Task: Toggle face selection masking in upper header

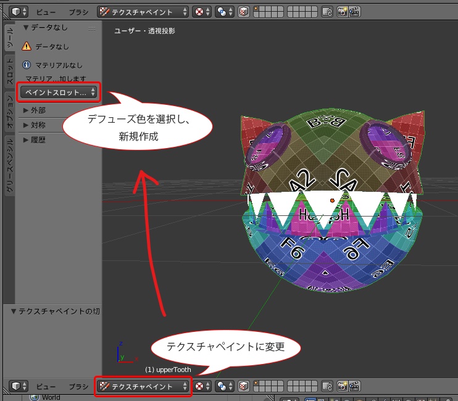Action: (244, 12)
